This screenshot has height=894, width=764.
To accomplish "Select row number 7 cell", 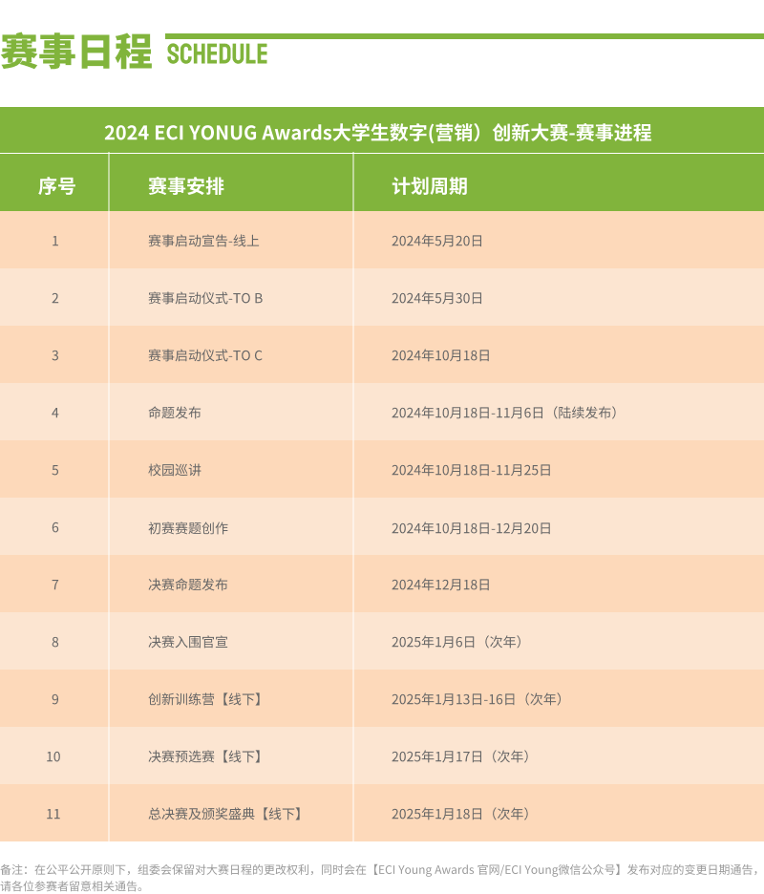I will click(x=55, y=585).
